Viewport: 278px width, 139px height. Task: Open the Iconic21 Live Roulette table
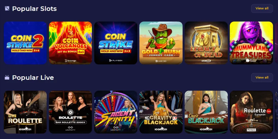[25, 112]
